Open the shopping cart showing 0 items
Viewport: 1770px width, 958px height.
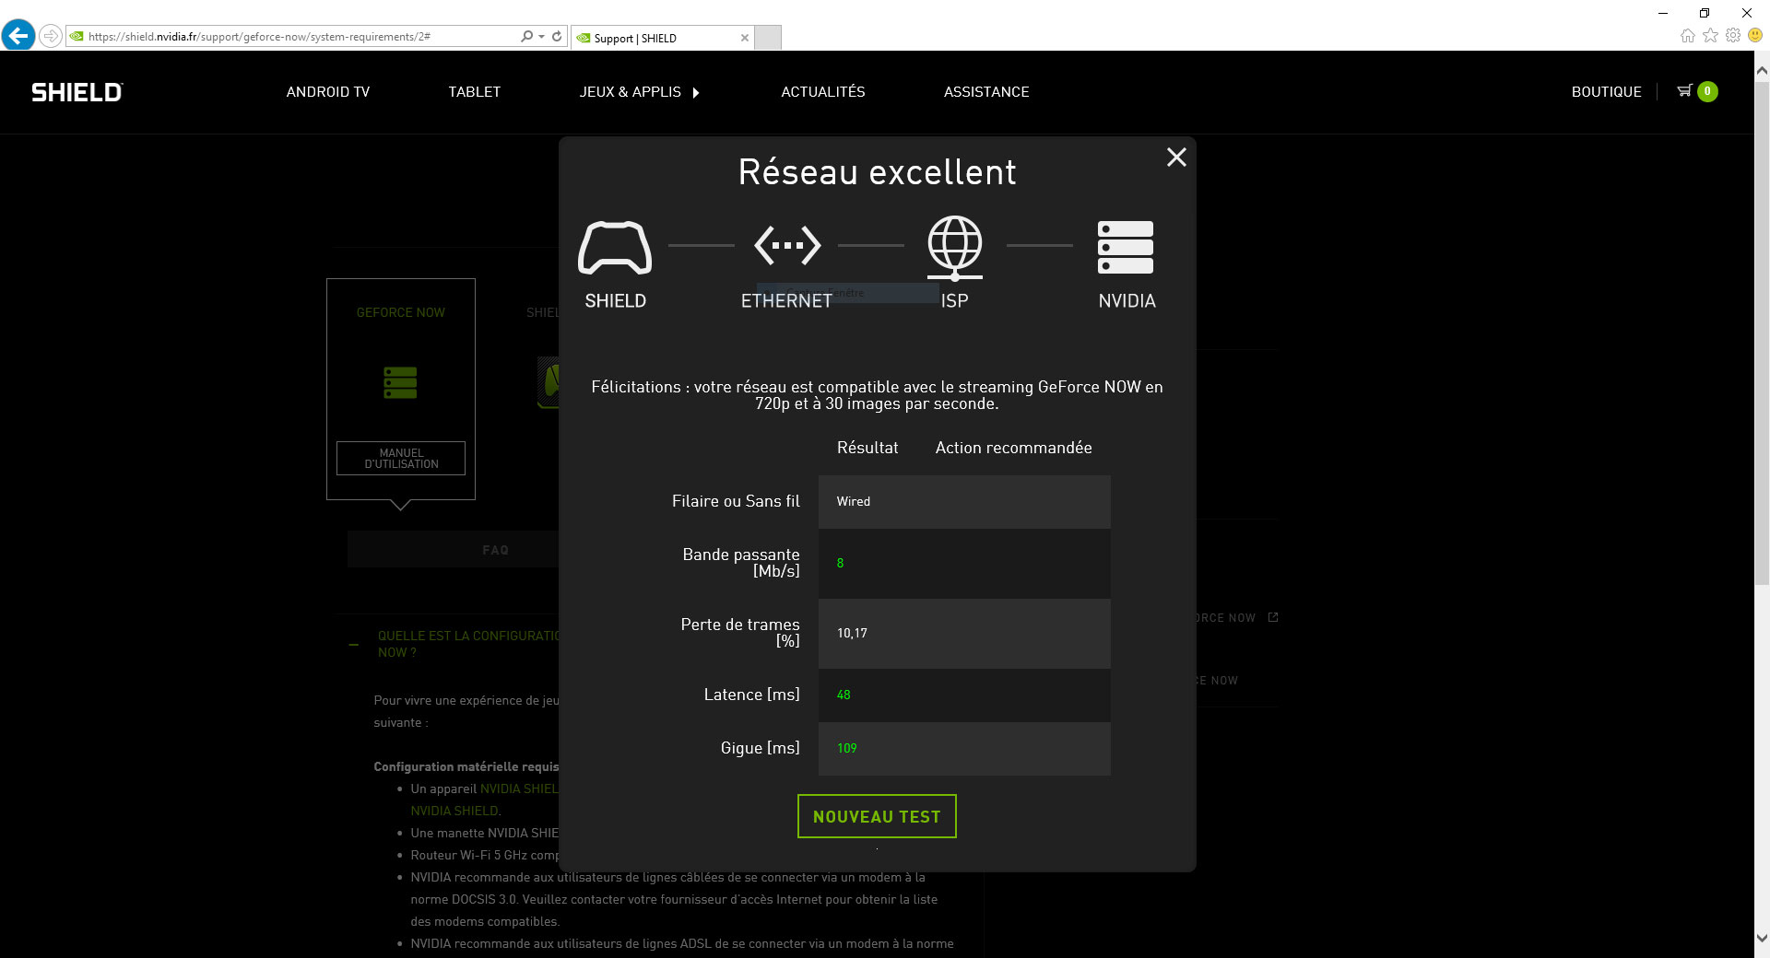1694,91
